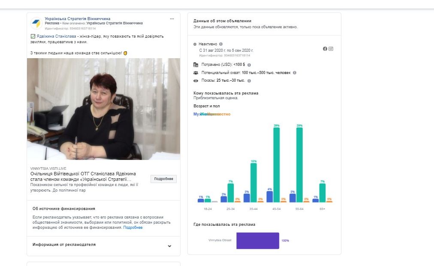434x266 pixels.
Task: Click the purple Vinnytsia Oblast bar
Action: pyautogui.click(x=257, y=240)
